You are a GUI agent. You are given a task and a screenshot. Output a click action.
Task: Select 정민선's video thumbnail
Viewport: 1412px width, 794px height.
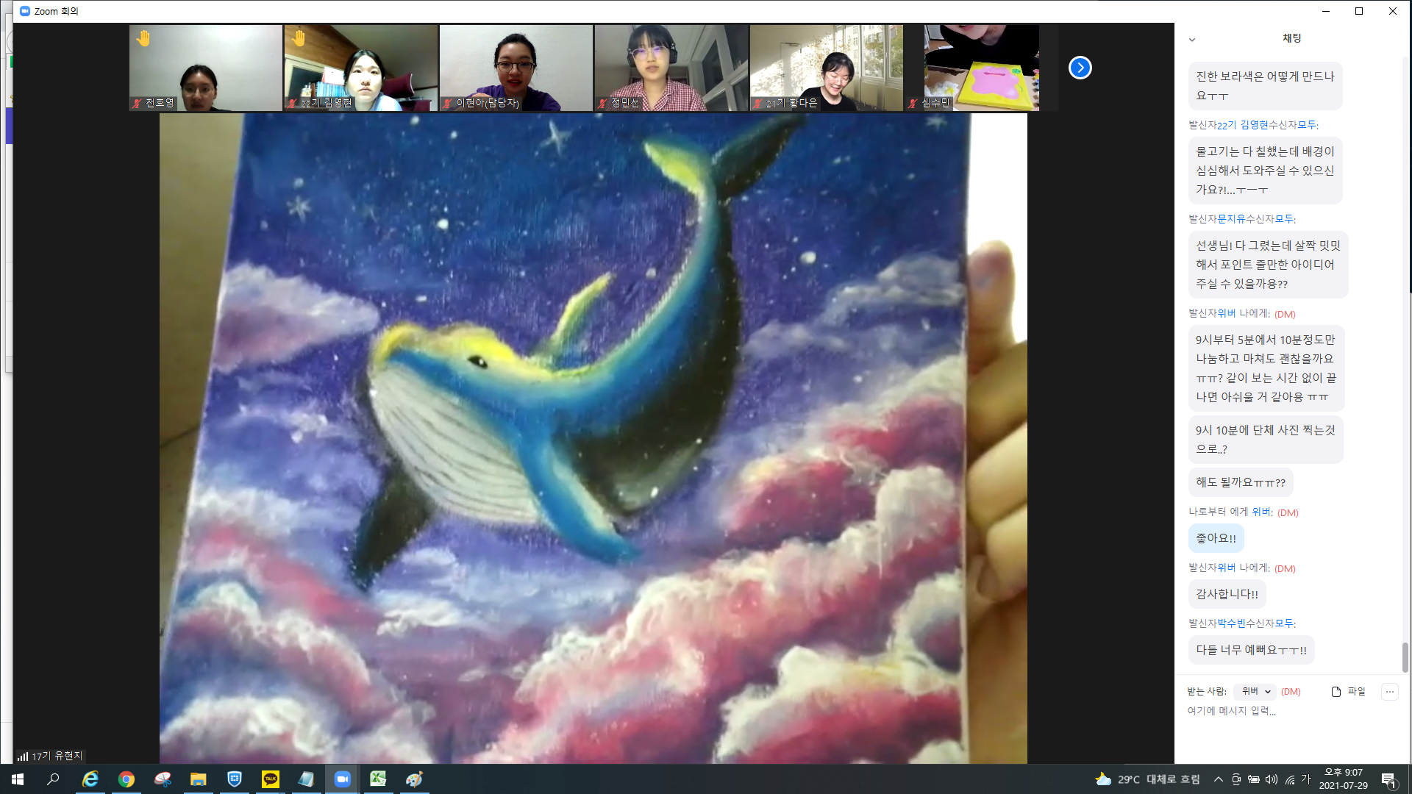coord(671,68)
